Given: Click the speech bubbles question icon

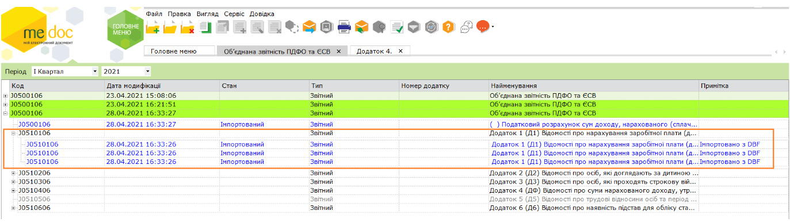Looking at the screenshot, I should pyautogui.click(x=466, y=26).
